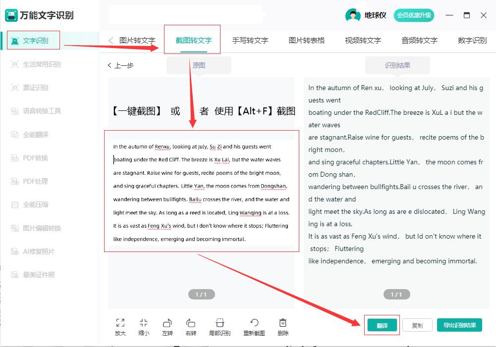Viewport: 496px width, 347px height.
Task: Rotate the image left with 左转 icon
Action: (167, 326)
